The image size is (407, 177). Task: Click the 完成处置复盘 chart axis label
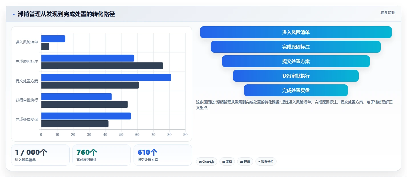[x=27, y=120]
